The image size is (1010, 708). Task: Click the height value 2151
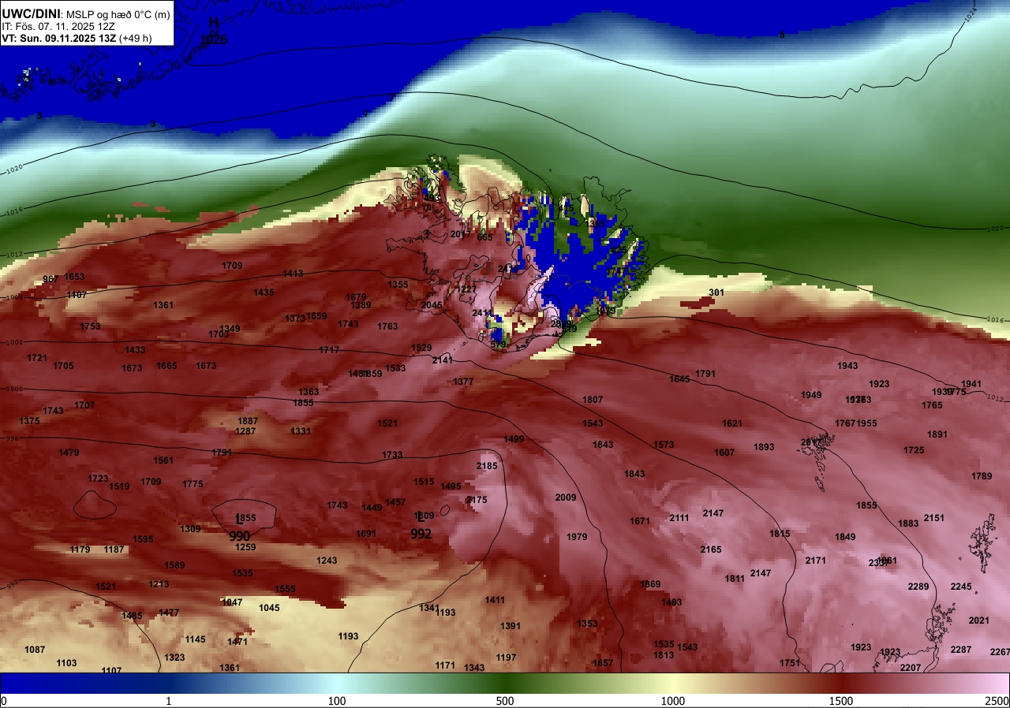coord(934,518)
